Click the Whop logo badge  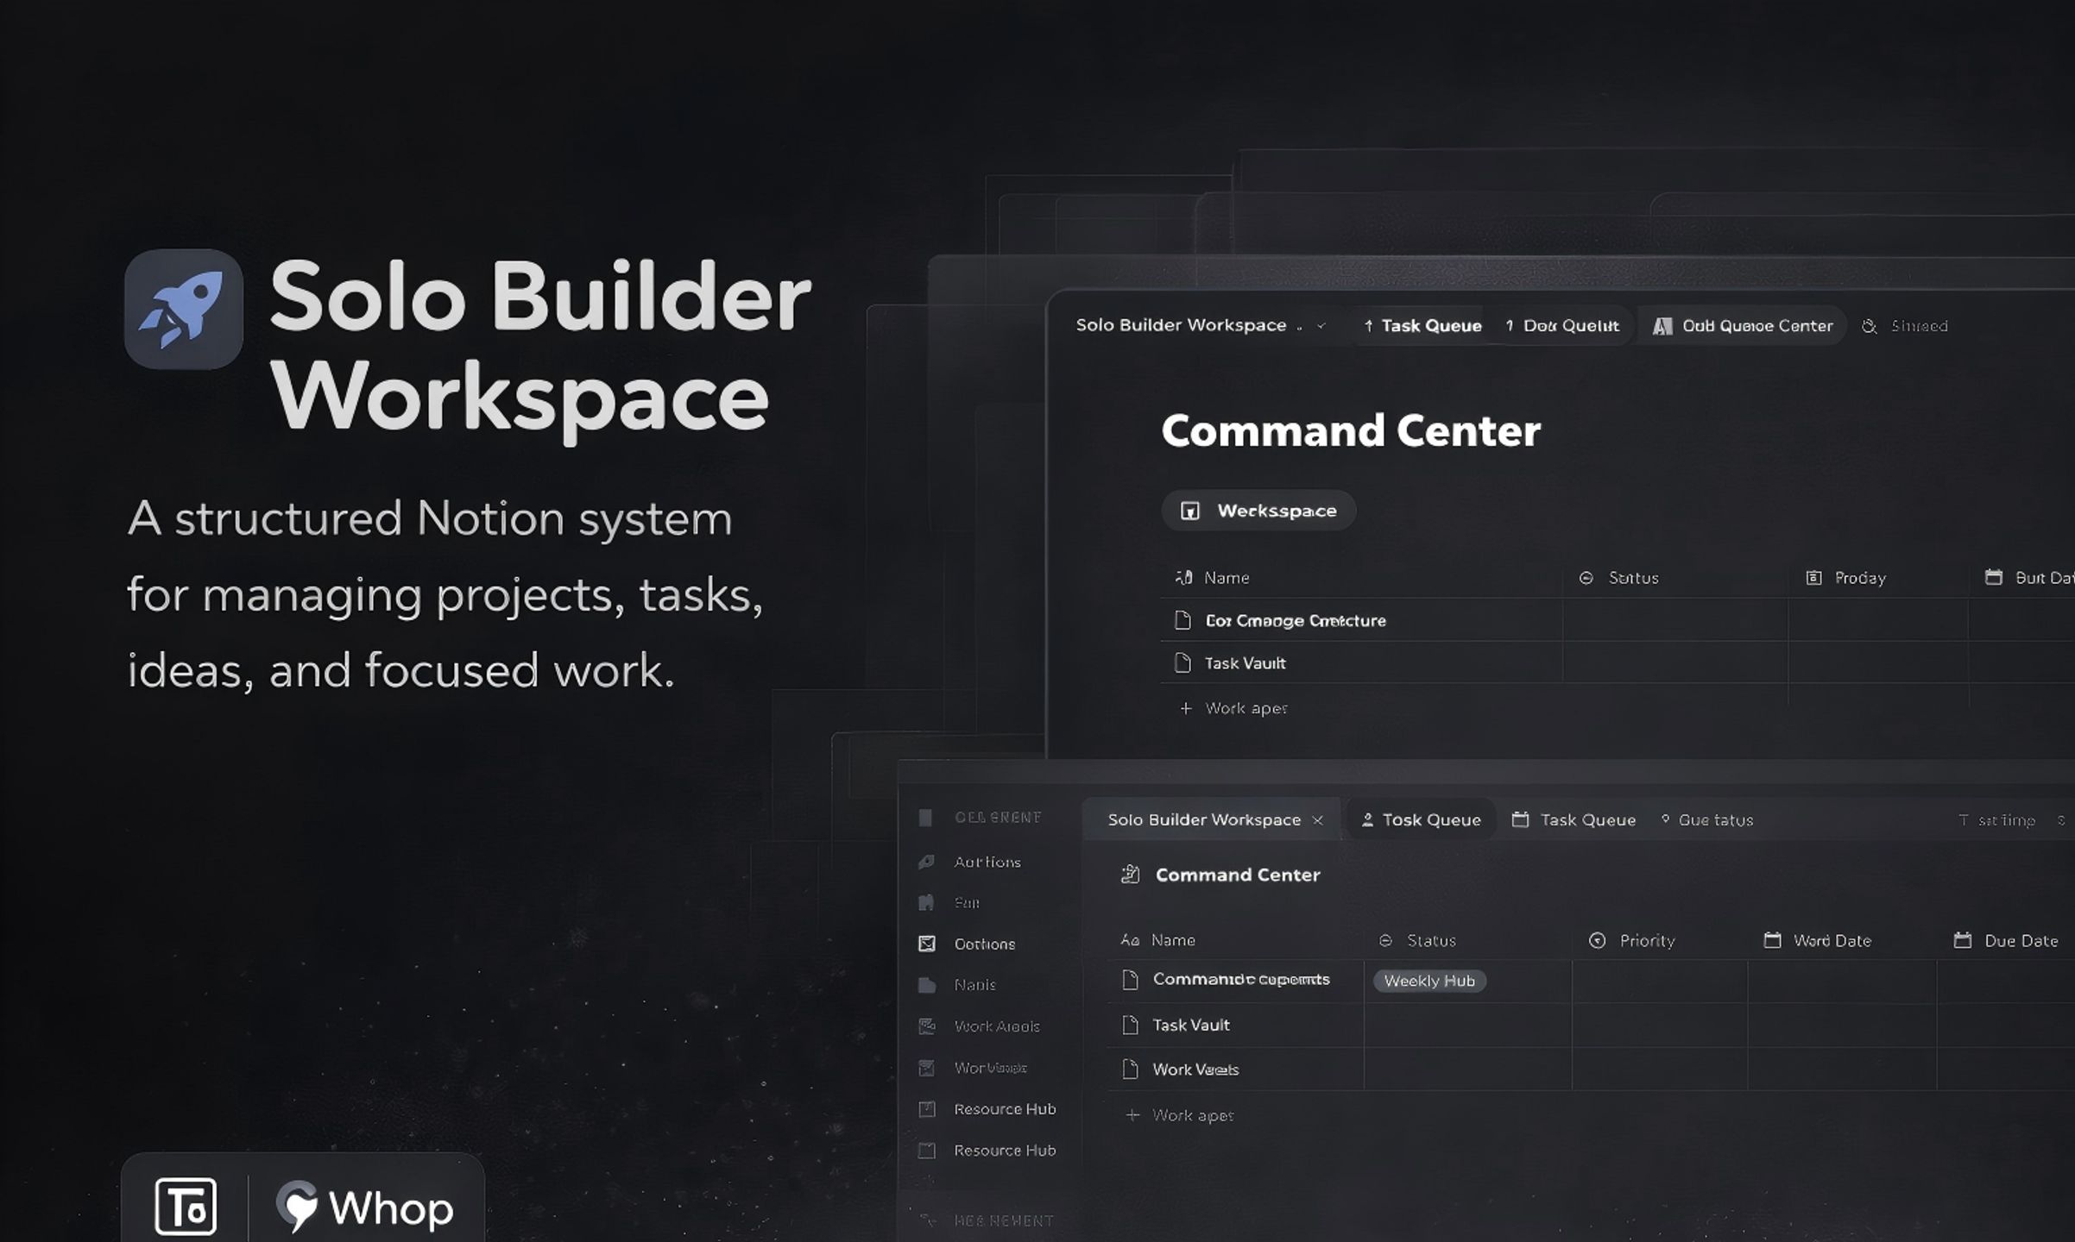coord(365,1207)
